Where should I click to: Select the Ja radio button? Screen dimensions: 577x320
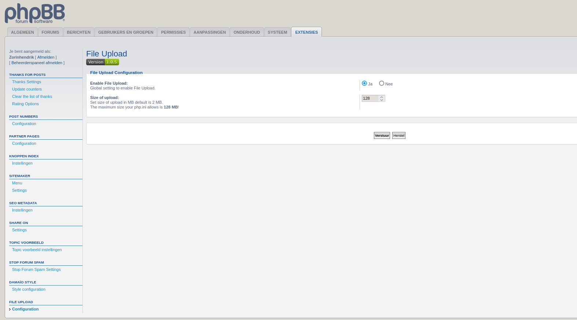coord(364,84)
